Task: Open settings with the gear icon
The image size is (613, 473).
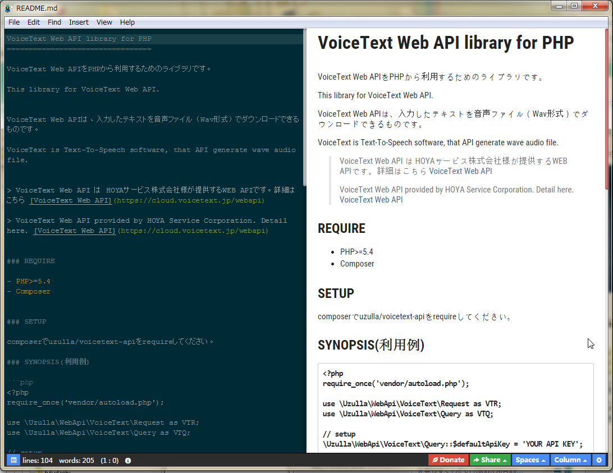Action: (599, 460)
